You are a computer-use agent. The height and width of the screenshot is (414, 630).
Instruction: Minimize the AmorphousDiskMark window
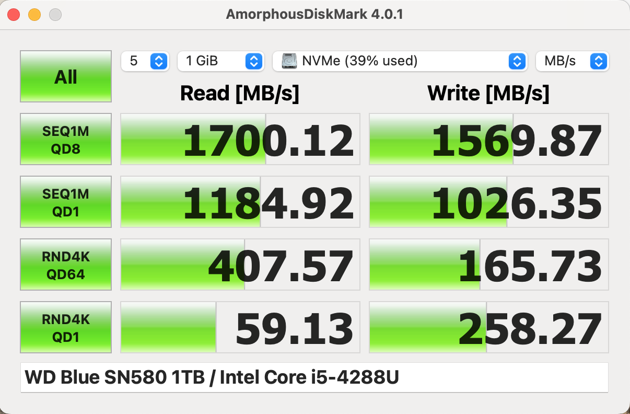tap(34, 15)
